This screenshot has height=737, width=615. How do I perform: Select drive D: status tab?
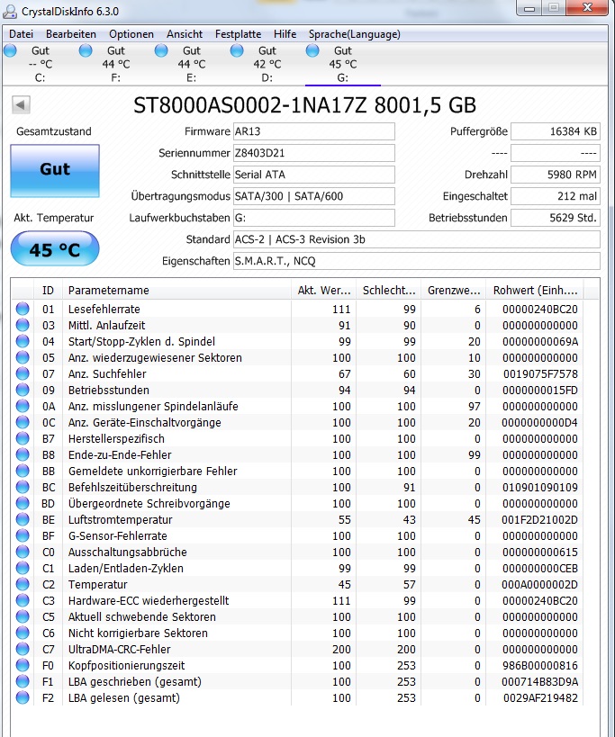tap(267, 64)
